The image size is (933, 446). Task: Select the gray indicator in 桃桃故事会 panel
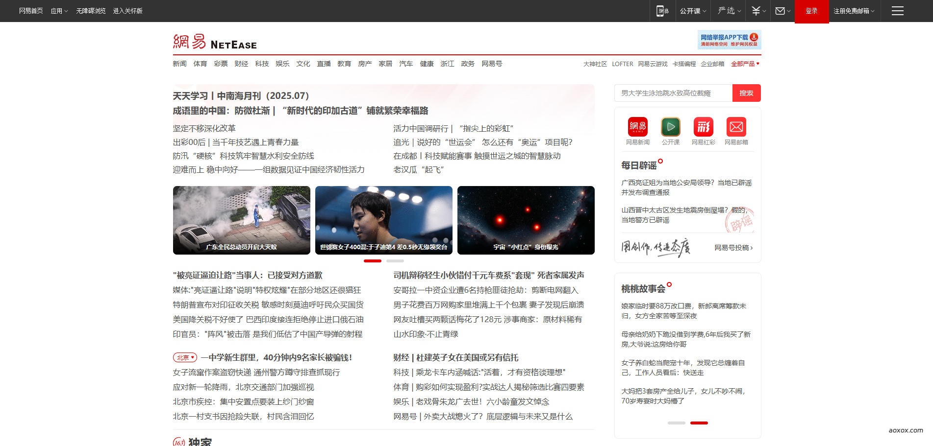tap(677, 423)
